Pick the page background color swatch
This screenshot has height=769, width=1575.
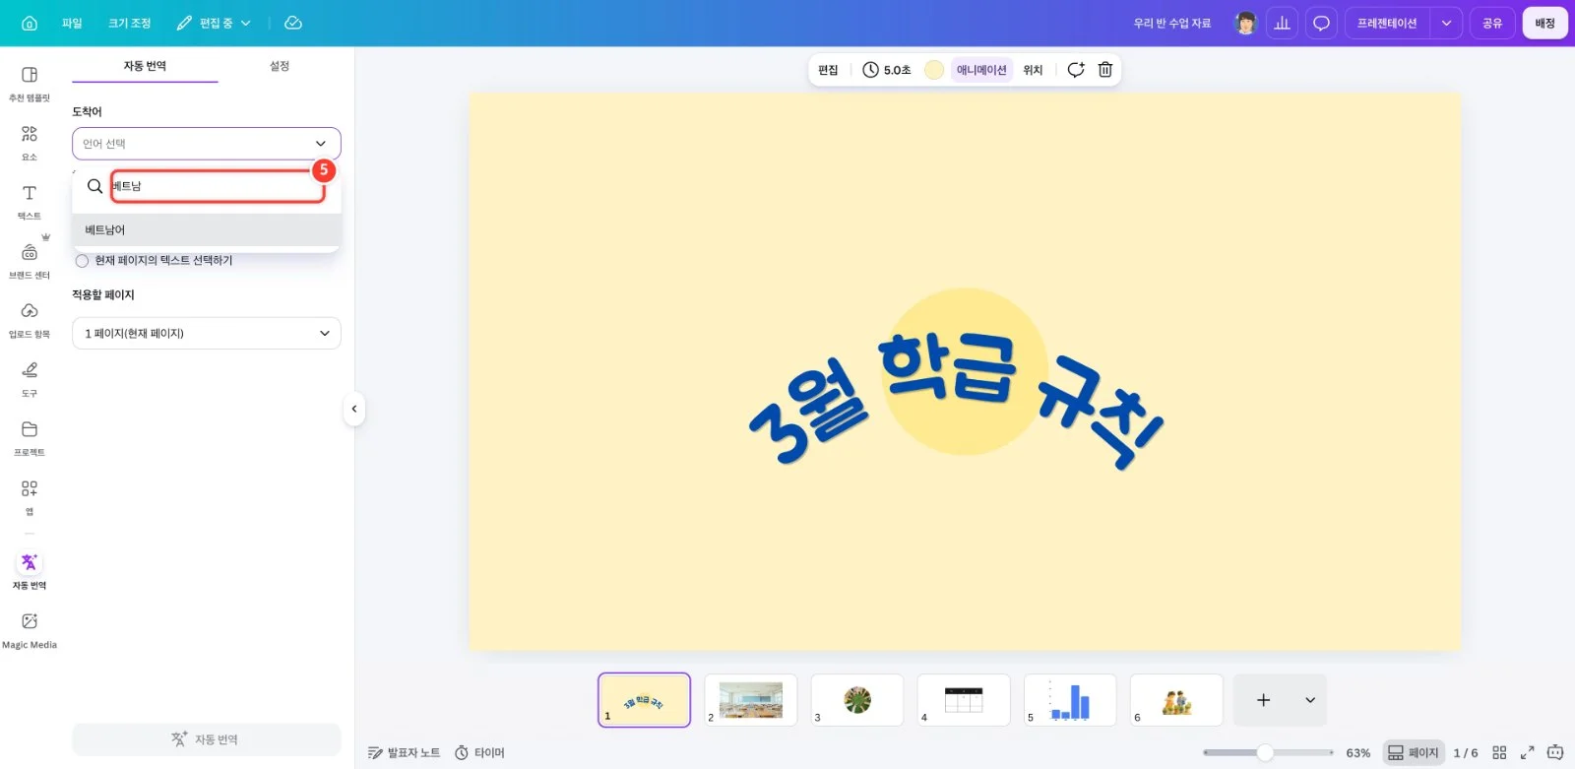pyautogui.click(x=934, y=70)
